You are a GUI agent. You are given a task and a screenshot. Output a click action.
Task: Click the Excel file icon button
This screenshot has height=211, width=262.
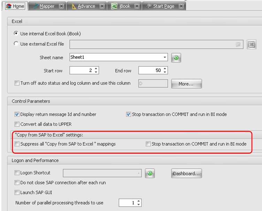252,44
